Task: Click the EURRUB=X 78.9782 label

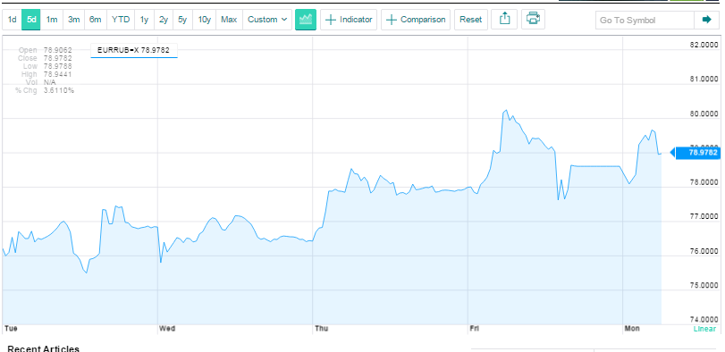Action: (x=133, y=50)
